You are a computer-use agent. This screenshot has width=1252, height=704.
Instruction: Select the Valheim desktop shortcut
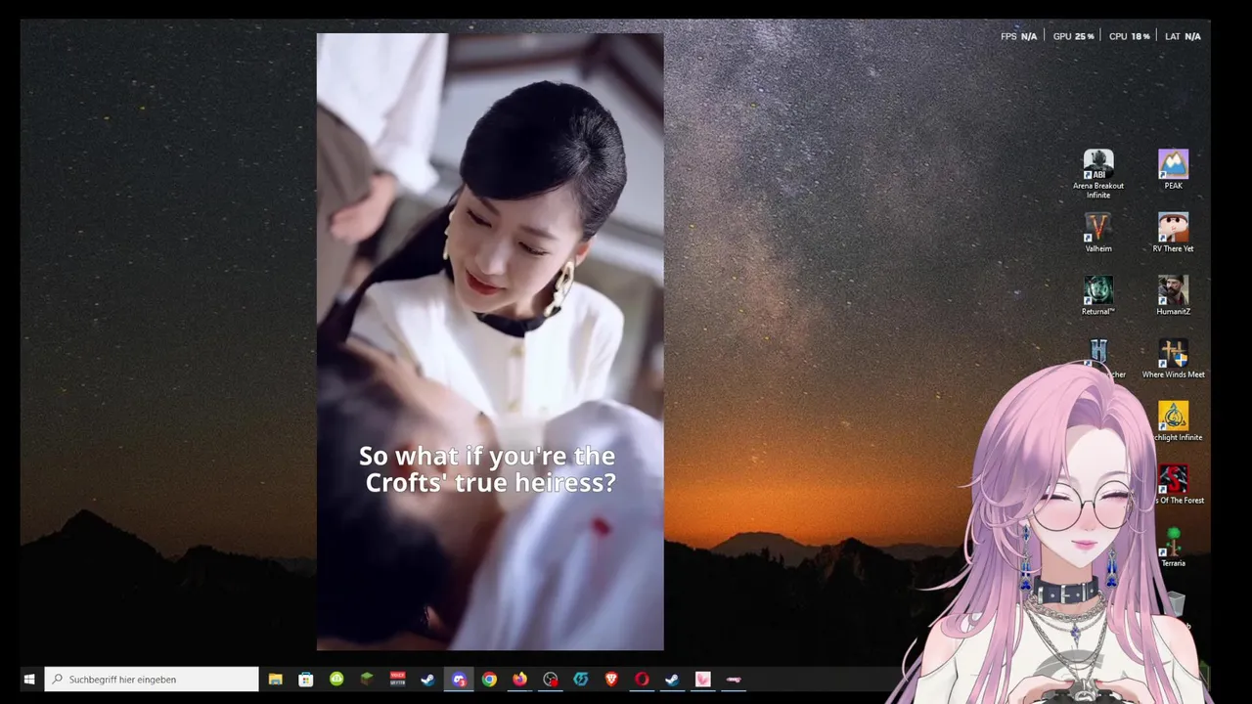[1098, 233]
